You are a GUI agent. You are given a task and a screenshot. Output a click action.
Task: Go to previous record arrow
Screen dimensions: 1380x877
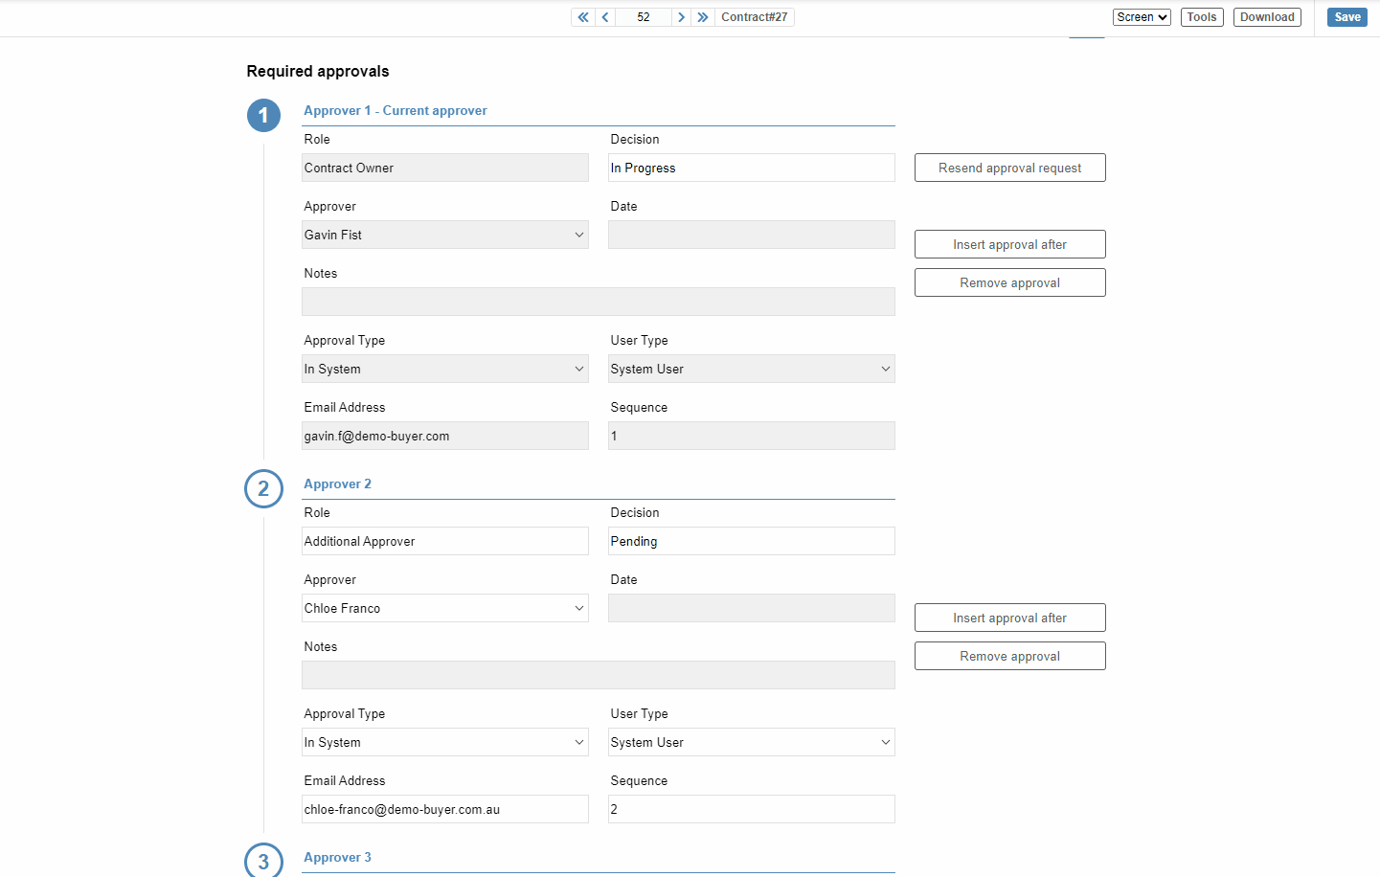605,17
